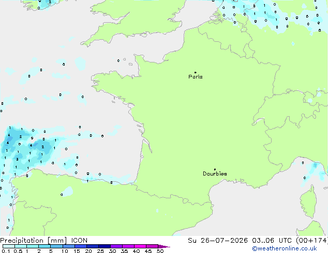This screenshot has height=253, width=328.
Task: Pick the 35–40 mm legend swatch
Action: [128, 246]
